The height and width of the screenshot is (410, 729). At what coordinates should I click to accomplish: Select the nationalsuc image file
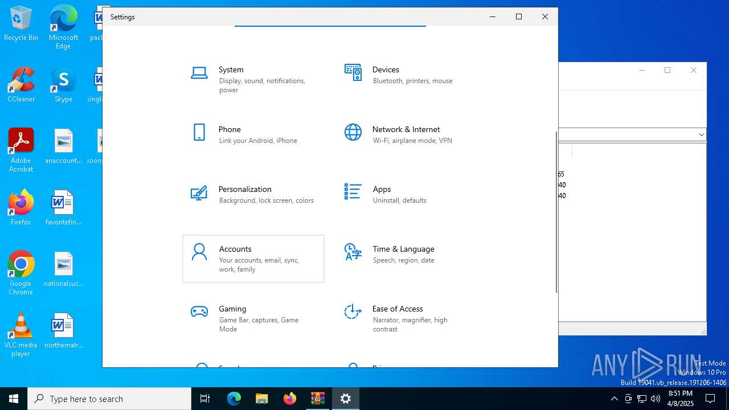point(63,270)
